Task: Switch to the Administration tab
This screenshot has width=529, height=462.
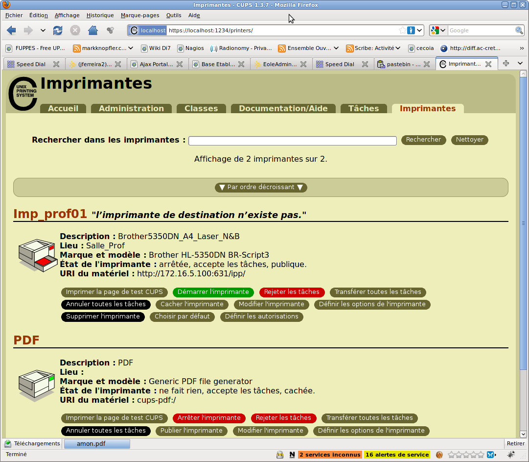Action: click(x=131, y=109)
